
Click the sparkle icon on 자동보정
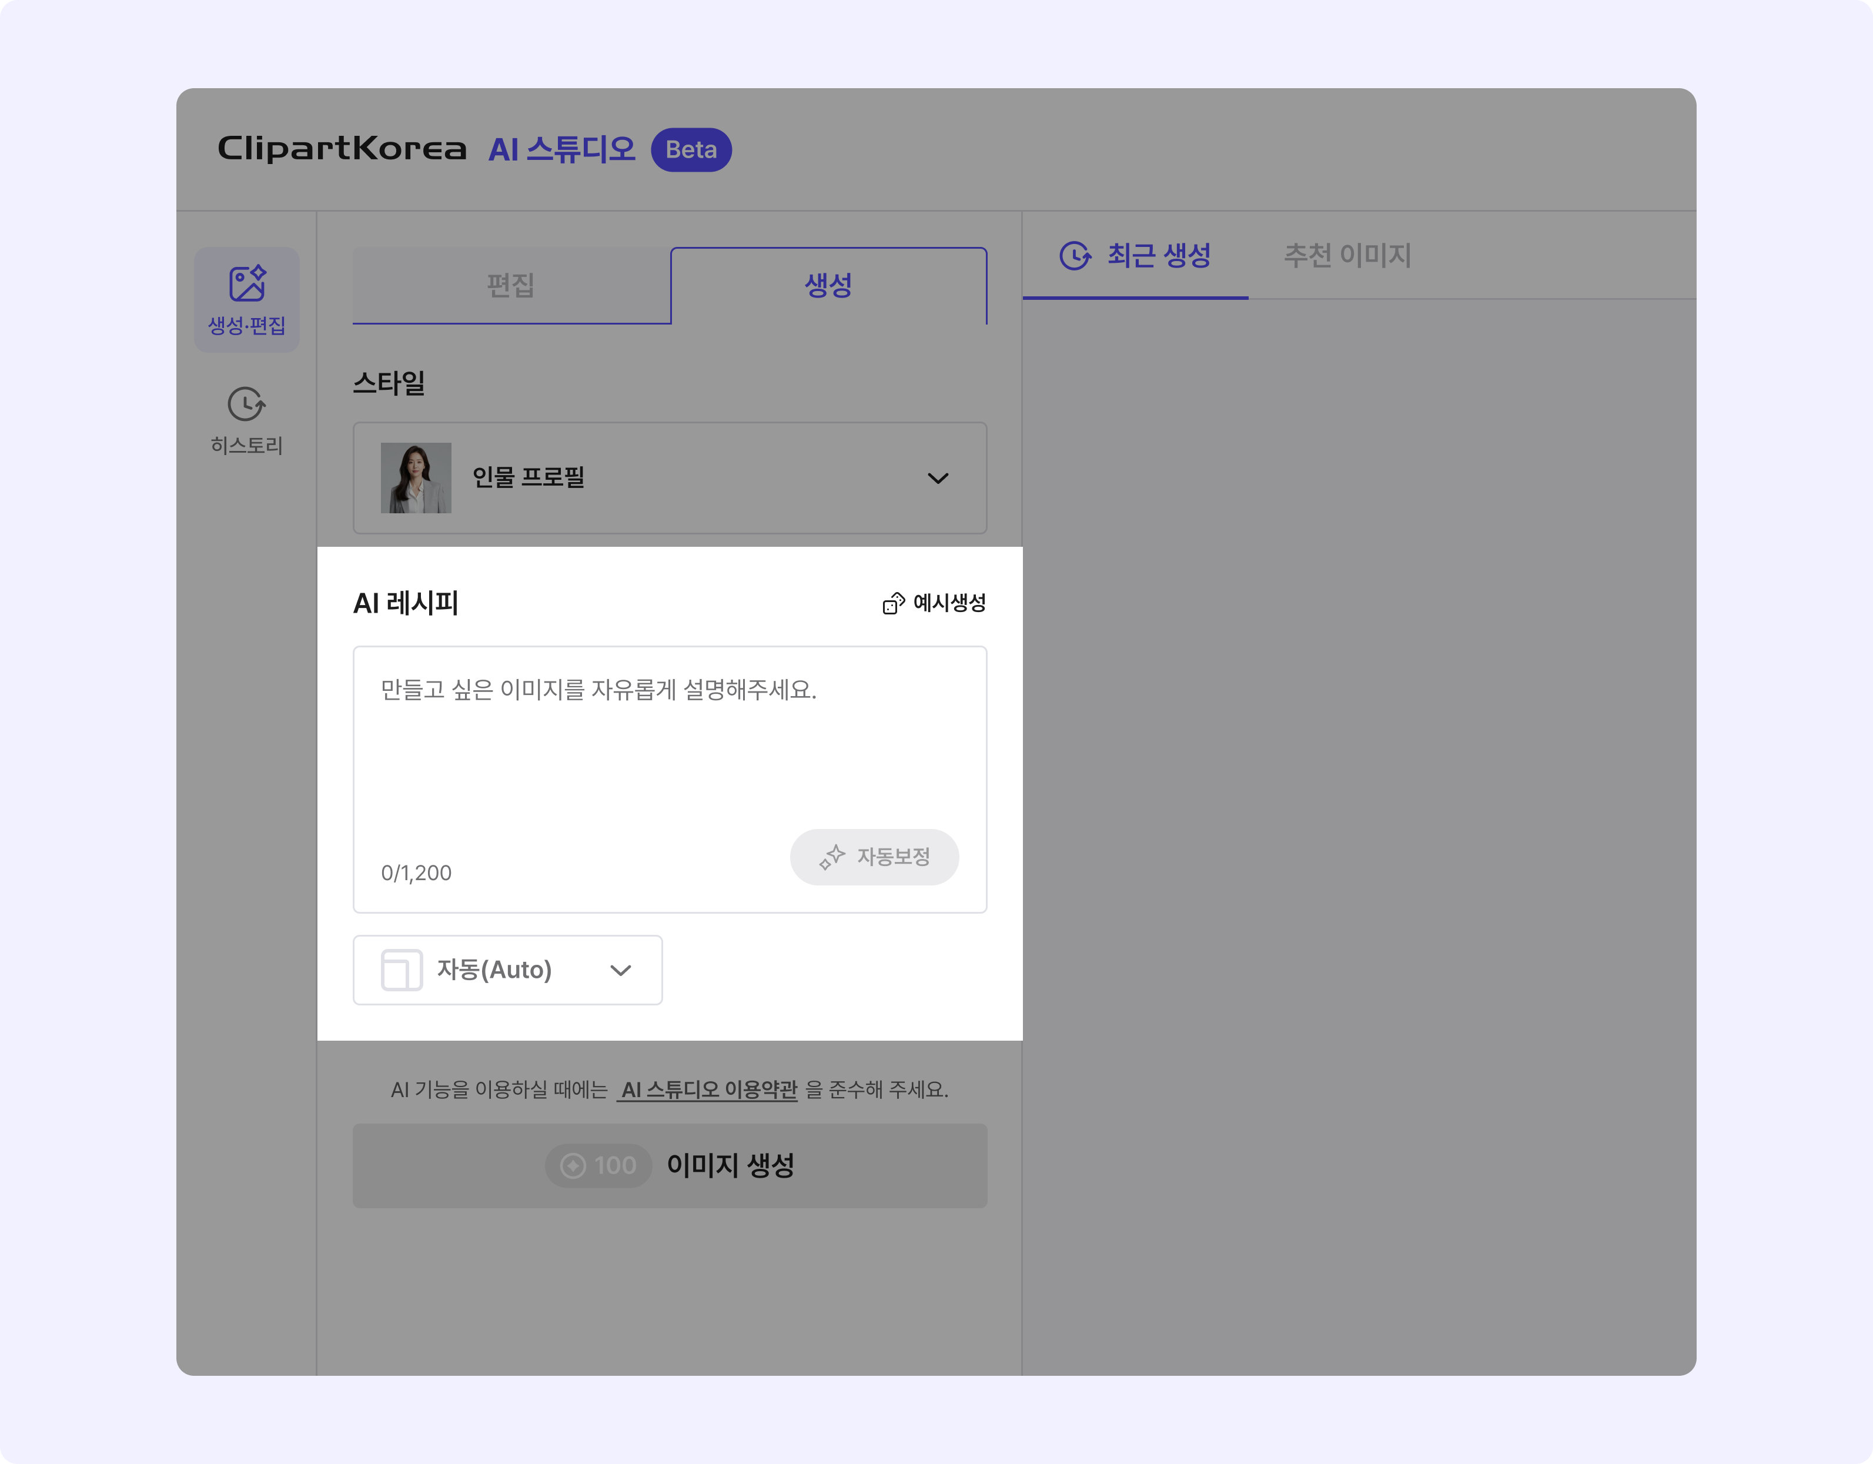click(832, 857)
